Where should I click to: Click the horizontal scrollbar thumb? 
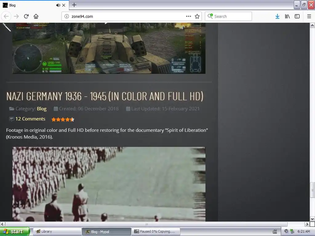(146, 224)
